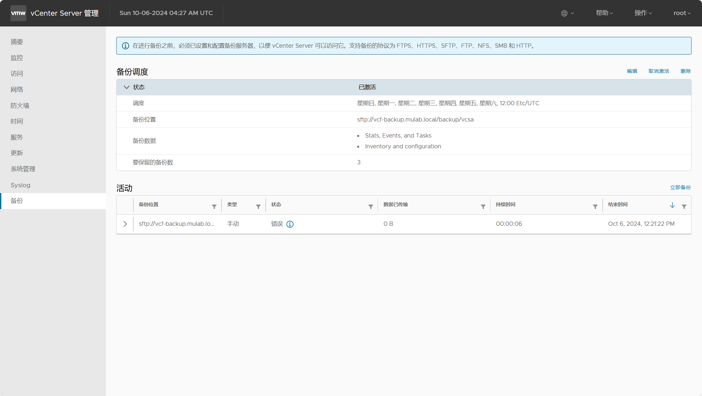Click the retained backups value 3
The width and height of the screenshot is (702, 396).
click(359, 162)
